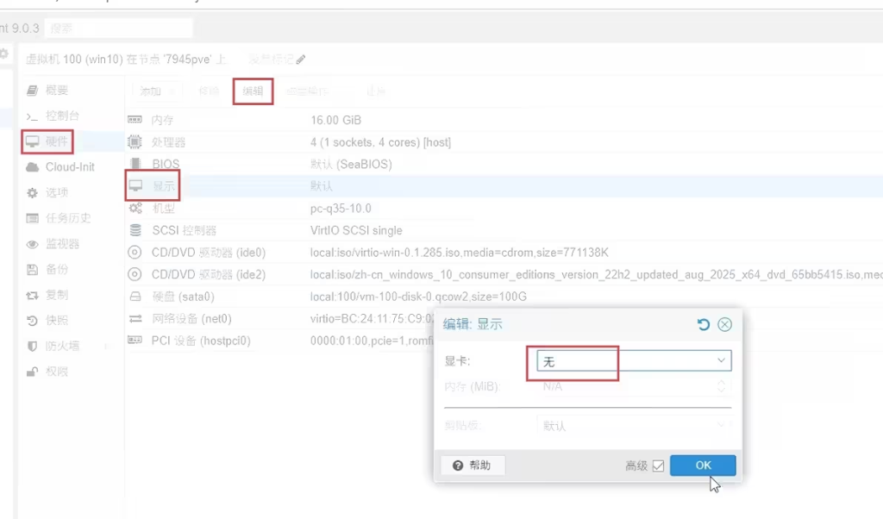
Task: Open 帮助 help in the dialog
Action: pyautogui.click(x=472, y=465)
